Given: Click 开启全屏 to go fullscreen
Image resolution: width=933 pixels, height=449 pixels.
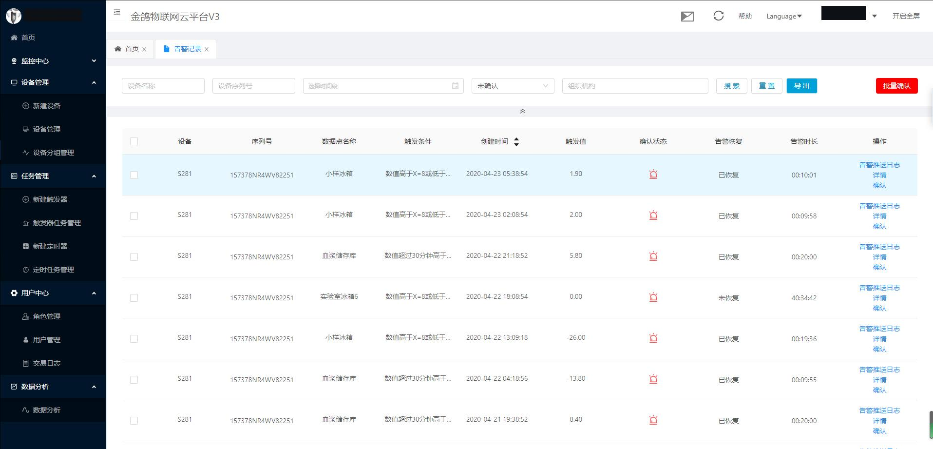Looking at the screenshot, I should coord(906,16).
